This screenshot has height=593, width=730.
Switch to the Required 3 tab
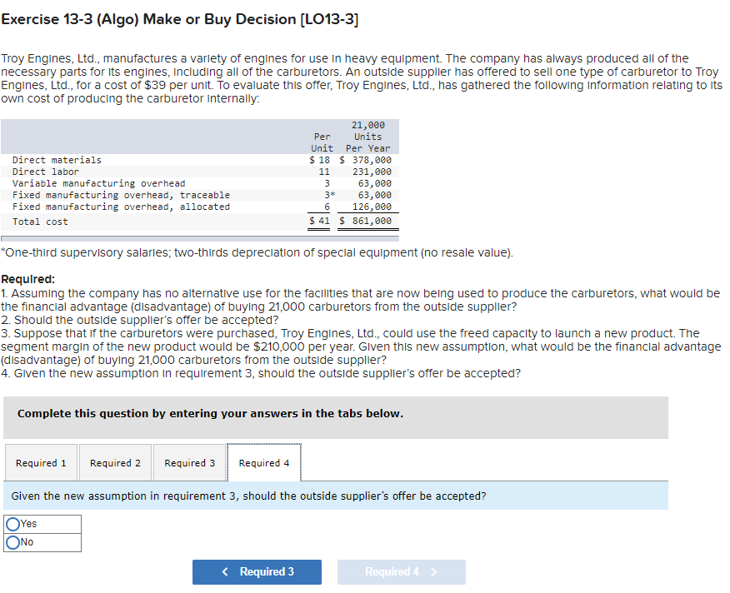tap(189, 463)
